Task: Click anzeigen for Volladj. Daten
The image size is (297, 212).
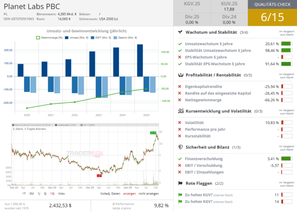Action: point(129,194)
